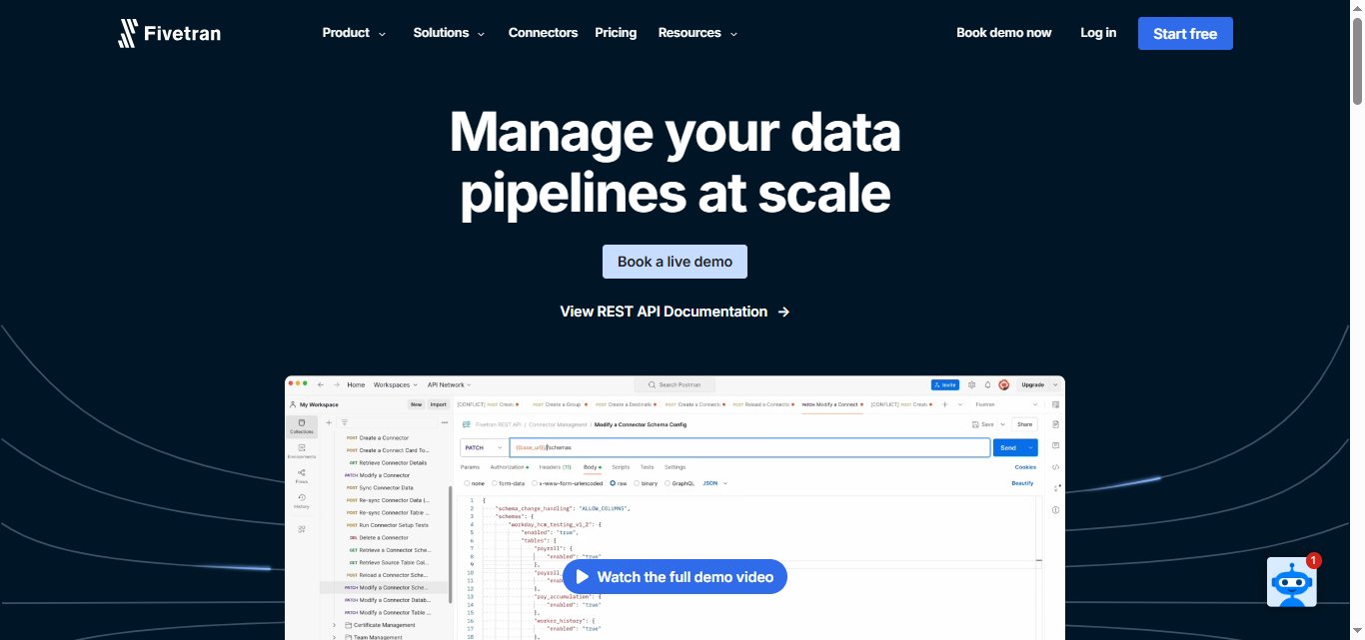Click the arrow next to View REST API Documentation

tap(783, 312)
